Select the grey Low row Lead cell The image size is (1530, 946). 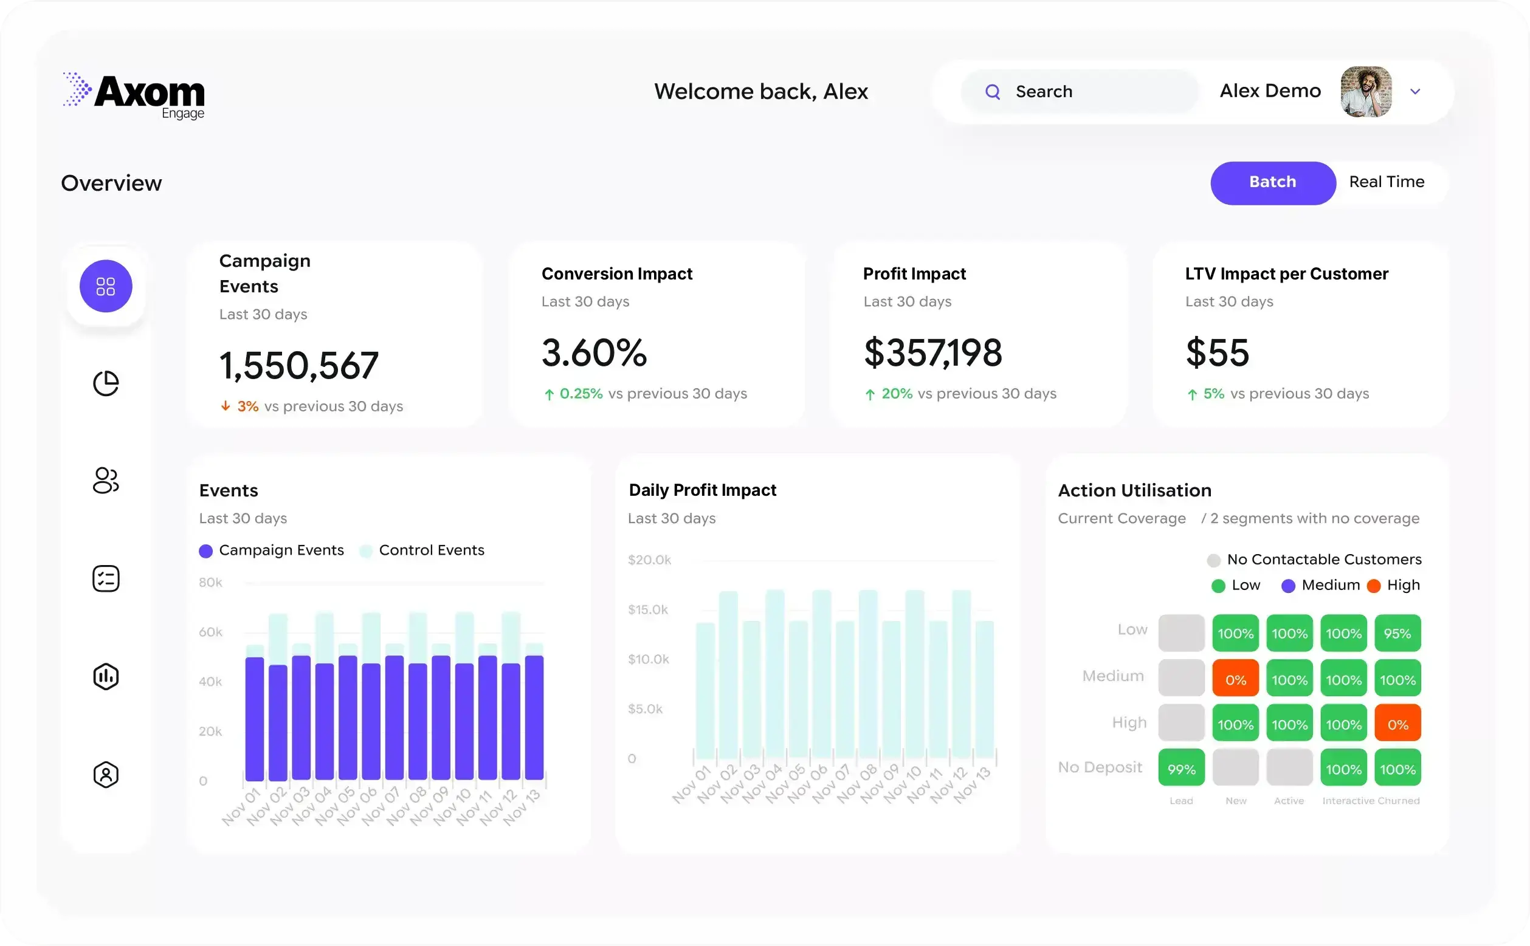[1182, 632]
